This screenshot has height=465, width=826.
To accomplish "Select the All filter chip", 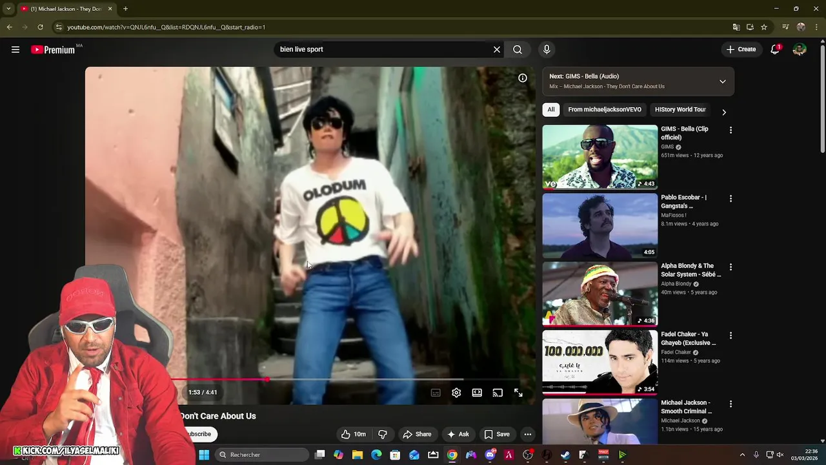I will point(551,109).
